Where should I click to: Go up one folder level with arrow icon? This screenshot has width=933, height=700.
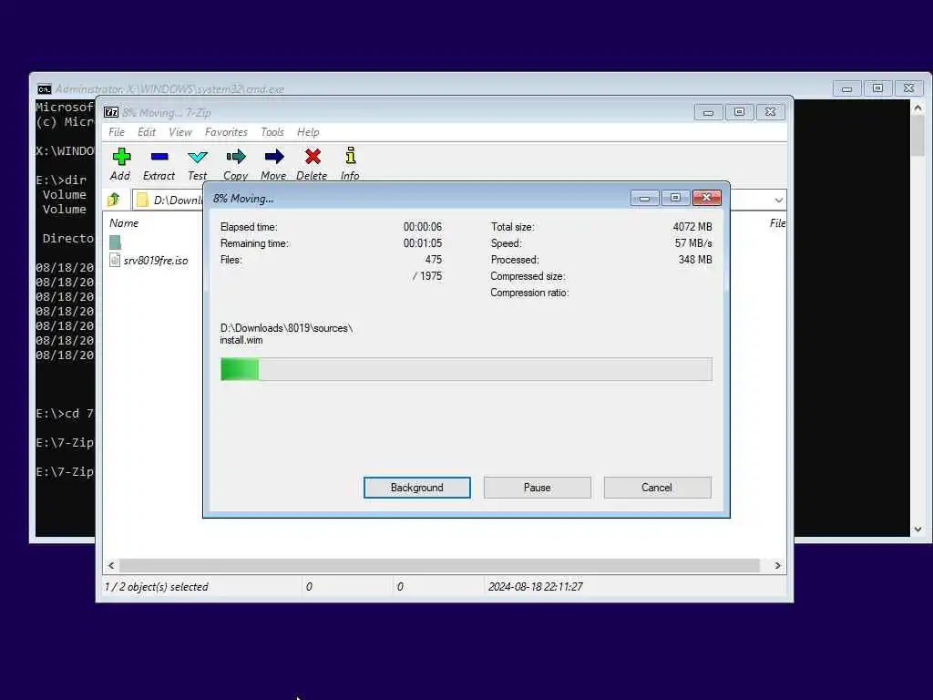pyautogui.click(x=114, y=200)
